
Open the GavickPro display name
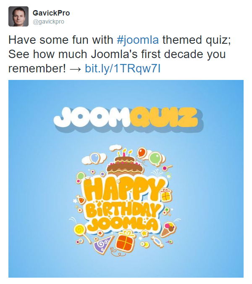(x=51, y=13)
